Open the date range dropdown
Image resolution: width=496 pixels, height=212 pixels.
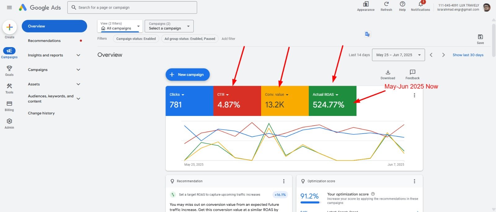coord(398,55)
